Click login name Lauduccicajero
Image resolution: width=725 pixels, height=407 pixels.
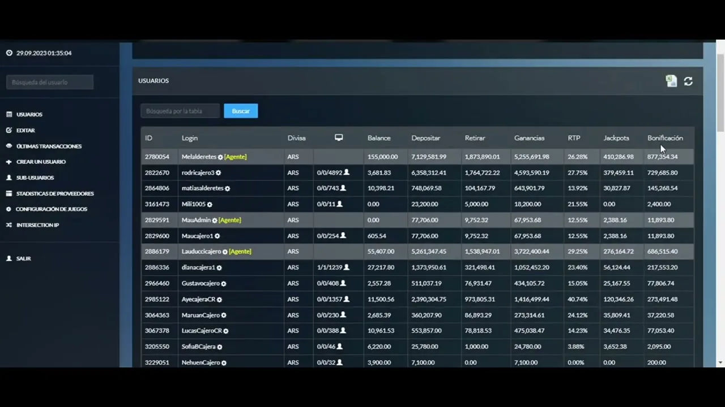pyautogui.click(x=201, y=252)
